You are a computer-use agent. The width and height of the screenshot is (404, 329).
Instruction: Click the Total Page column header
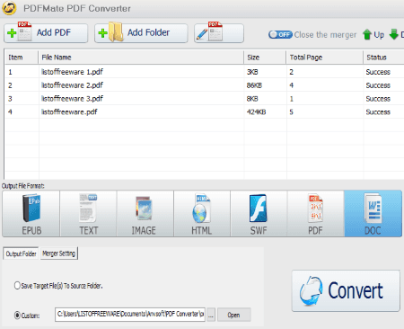(325, 58)
